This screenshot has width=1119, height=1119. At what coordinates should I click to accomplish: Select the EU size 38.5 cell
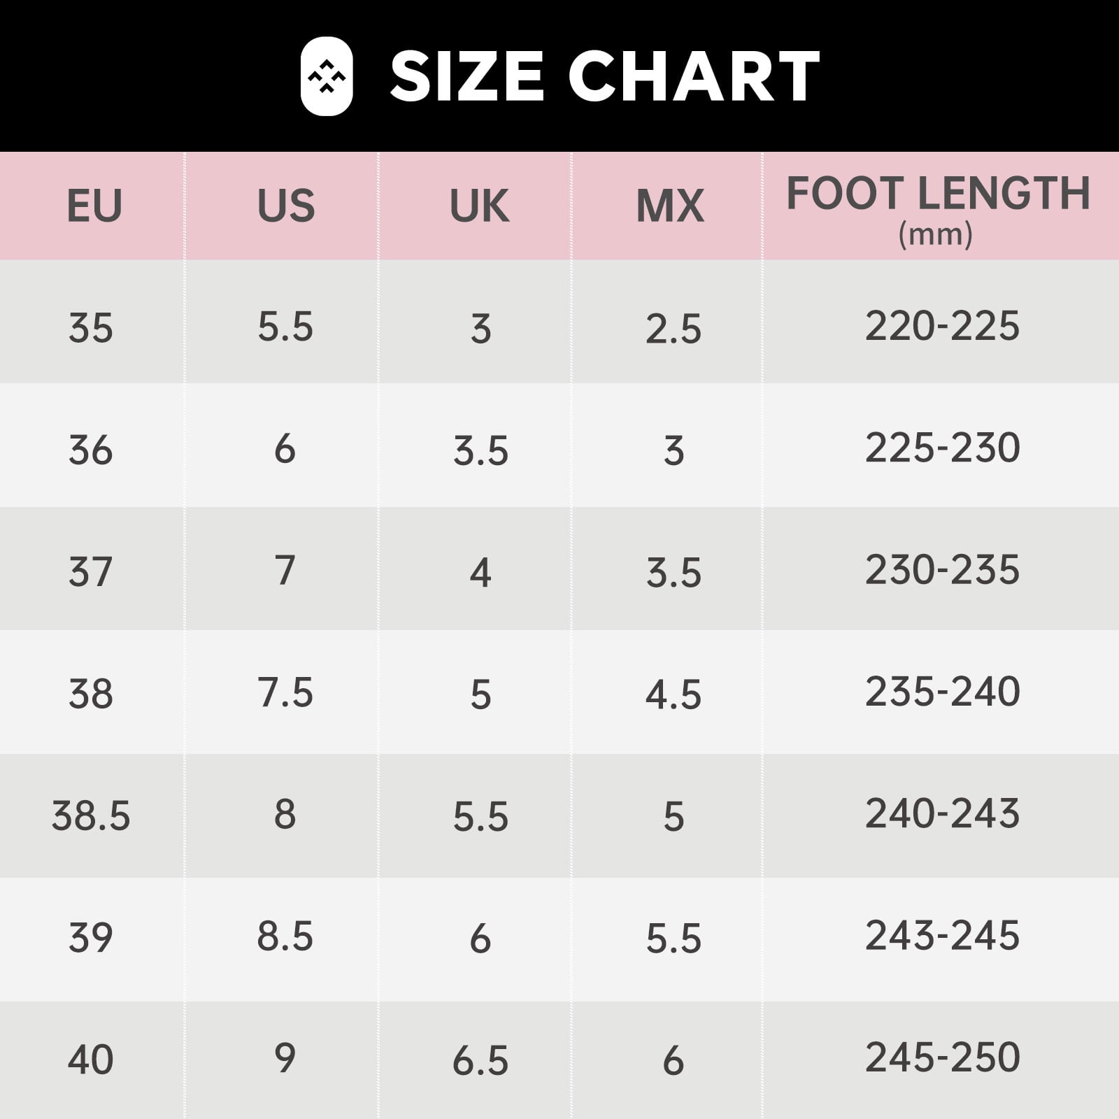click(x=91, y=815)
